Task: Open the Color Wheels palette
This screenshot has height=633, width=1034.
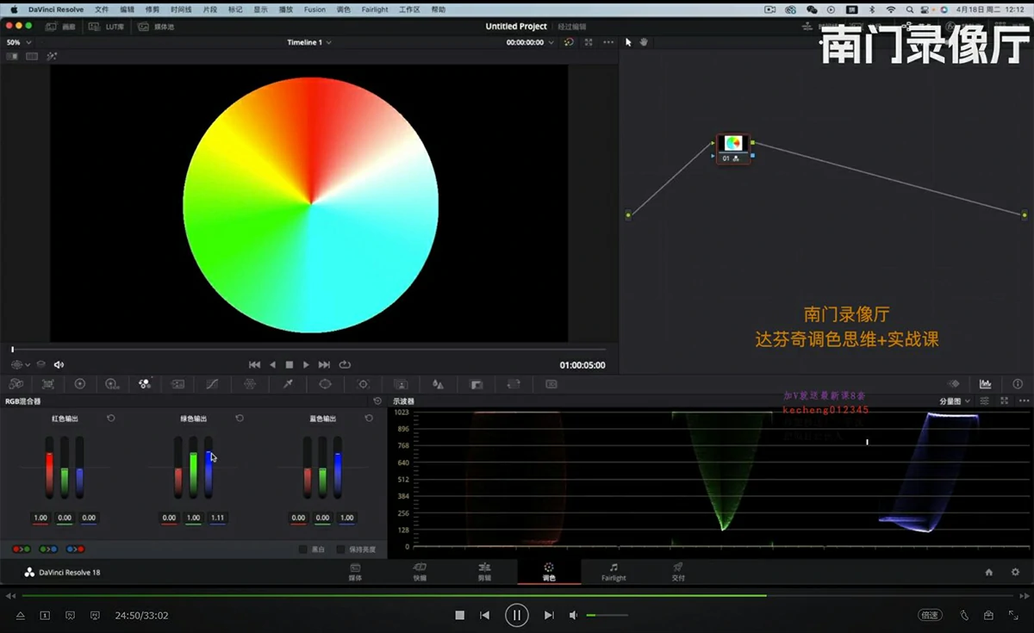Action: 80,384
